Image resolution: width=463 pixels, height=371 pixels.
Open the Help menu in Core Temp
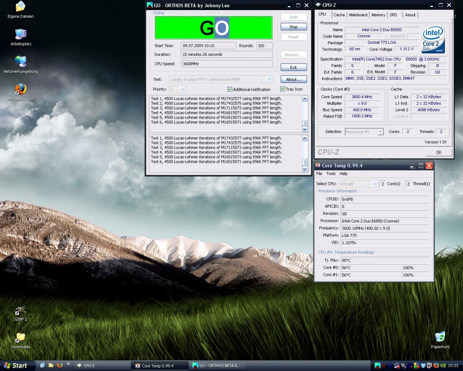344,174
